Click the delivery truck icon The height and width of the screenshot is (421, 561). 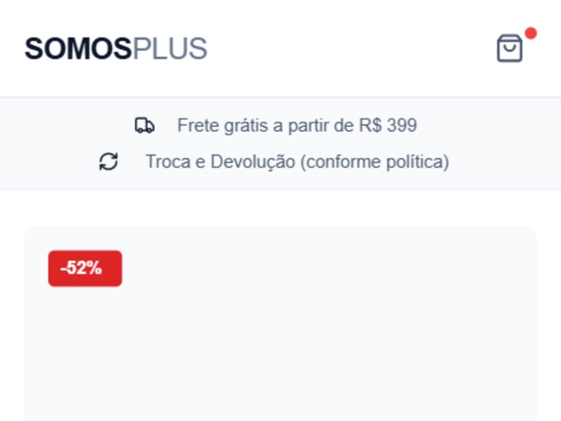point(144,126)
